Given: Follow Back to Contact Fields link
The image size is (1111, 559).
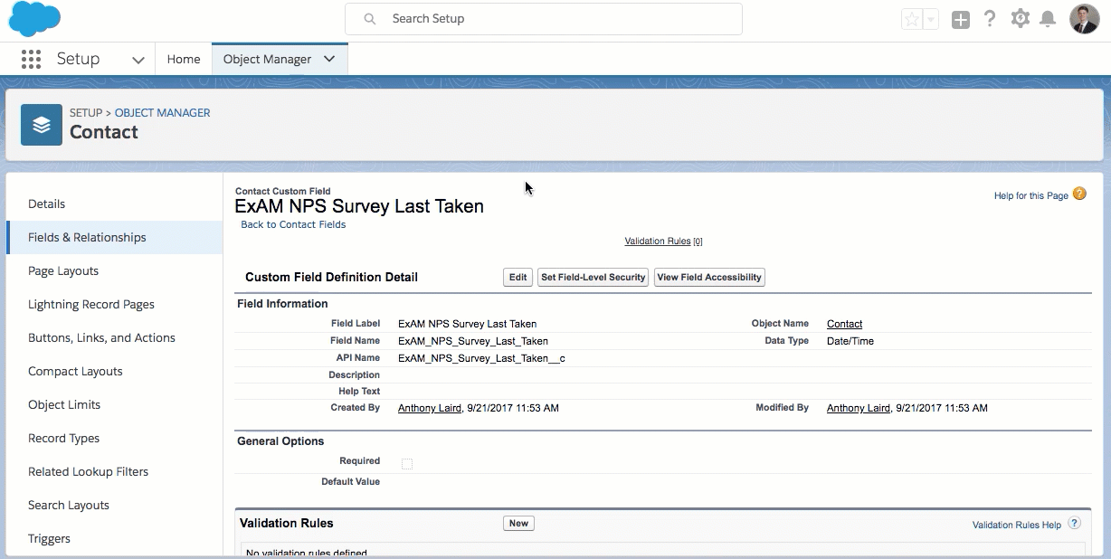Looking at the screenshot, I should pyautogui.click(x=293, y=224).
